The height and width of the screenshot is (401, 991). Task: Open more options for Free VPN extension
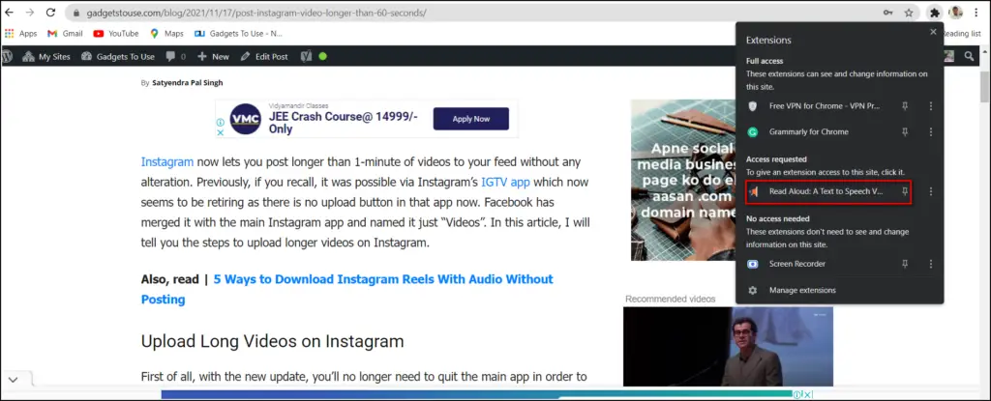[x=930, y=106]
